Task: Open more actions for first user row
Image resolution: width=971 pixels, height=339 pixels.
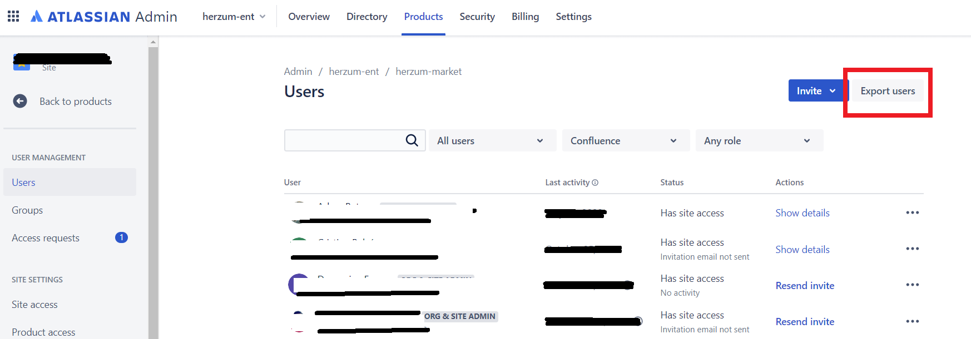Action: pyautogui.click(x=912, y=212)
